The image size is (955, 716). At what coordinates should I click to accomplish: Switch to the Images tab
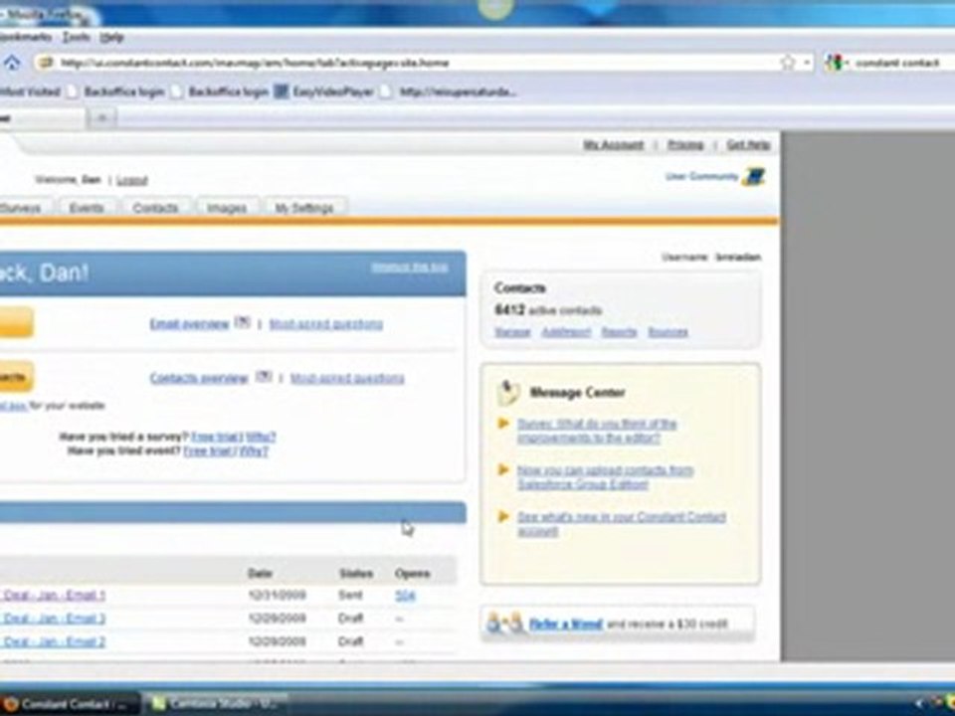[227, 208]
